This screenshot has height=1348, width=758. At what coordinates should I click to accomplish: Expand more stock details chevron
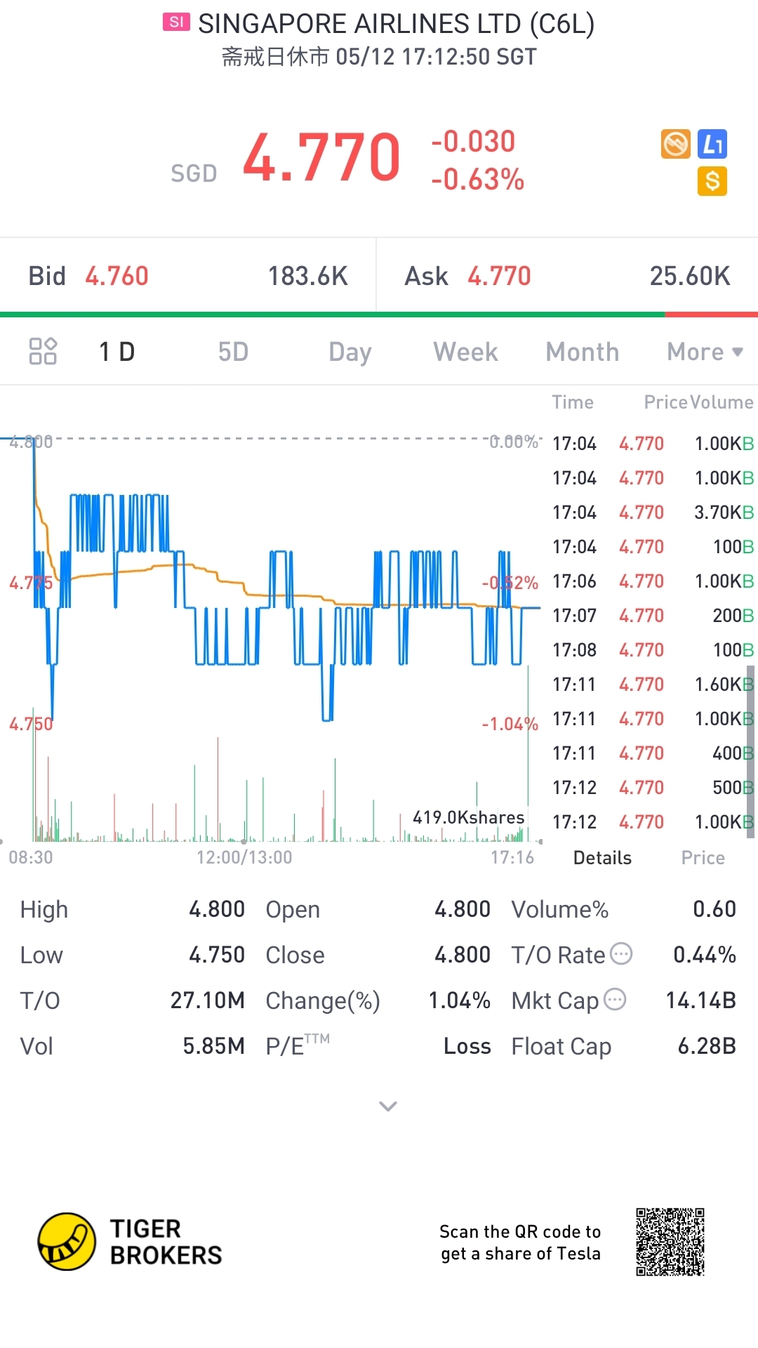(388, 1106)
